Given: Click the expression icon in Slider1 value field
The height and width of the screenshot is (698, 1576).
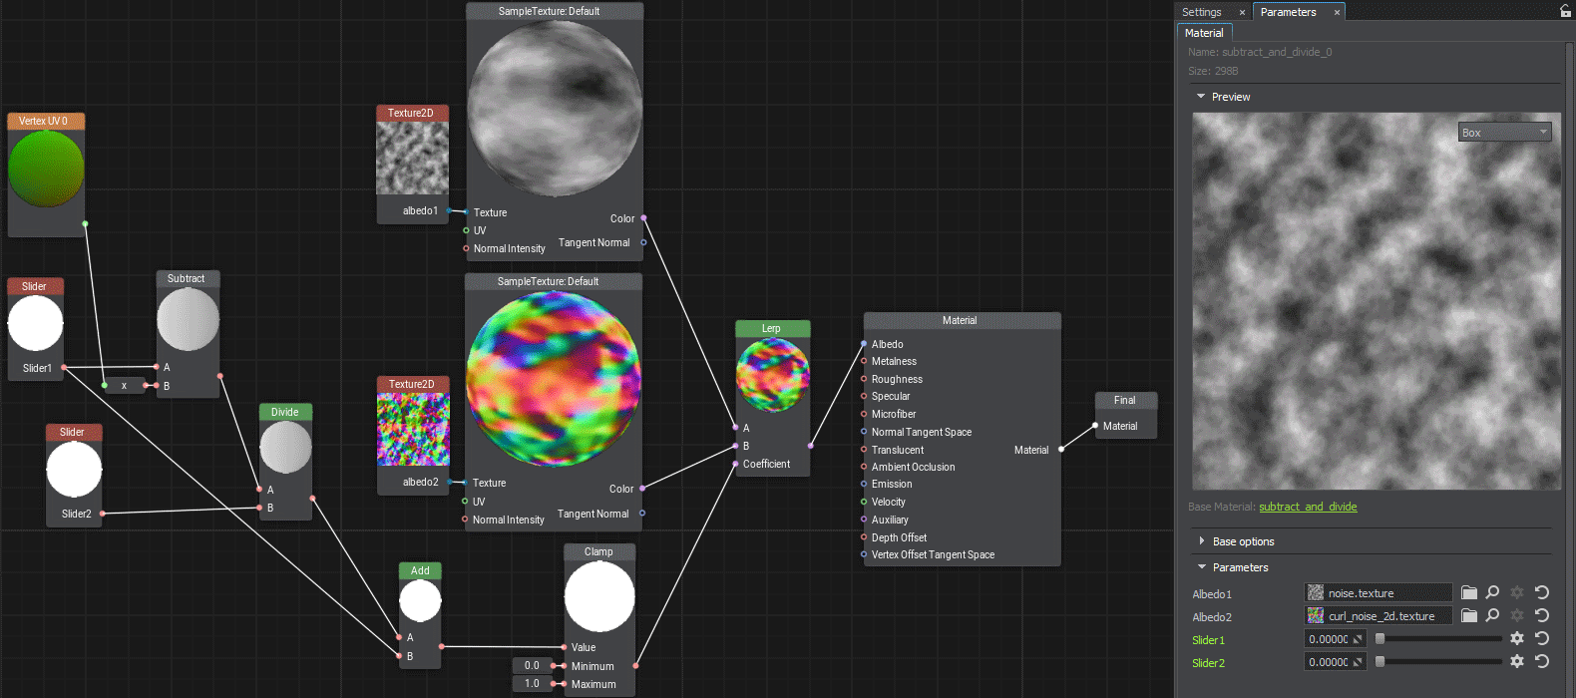Looking at the screenshot, I should 1358,639.
